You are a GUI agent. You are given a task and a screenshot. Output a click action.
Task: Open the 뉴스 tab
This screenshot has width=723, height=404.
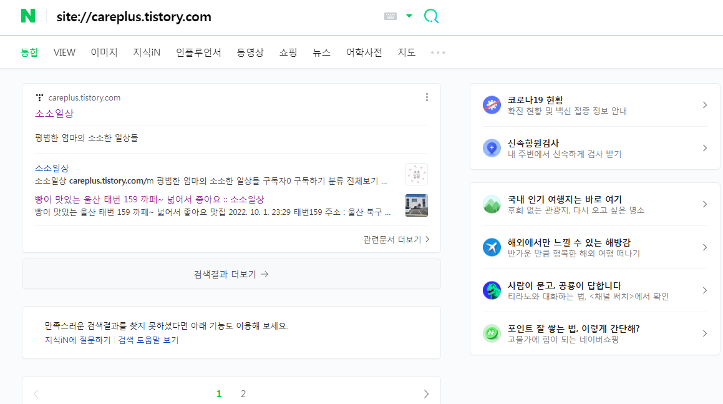pyautogui.click(x=321, y=52)
